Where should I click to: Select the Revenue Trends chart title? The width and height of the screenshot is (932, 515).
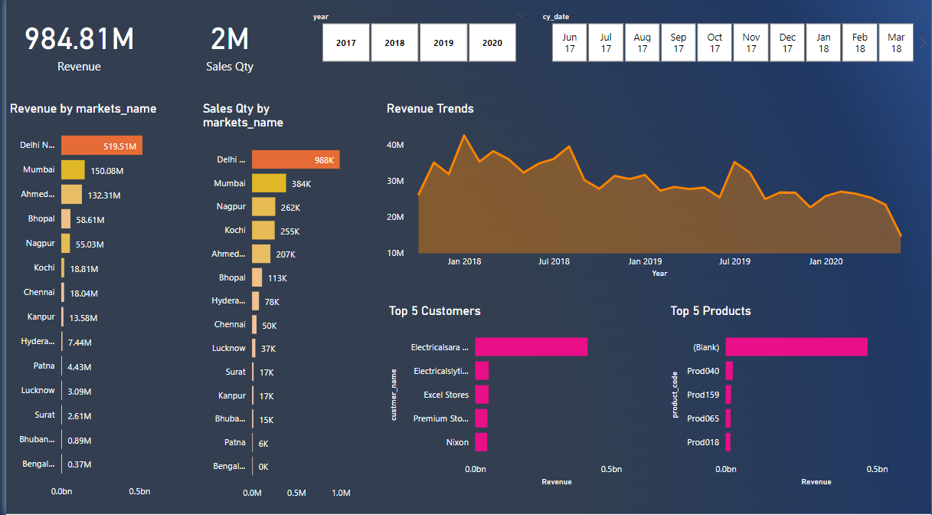430,109
